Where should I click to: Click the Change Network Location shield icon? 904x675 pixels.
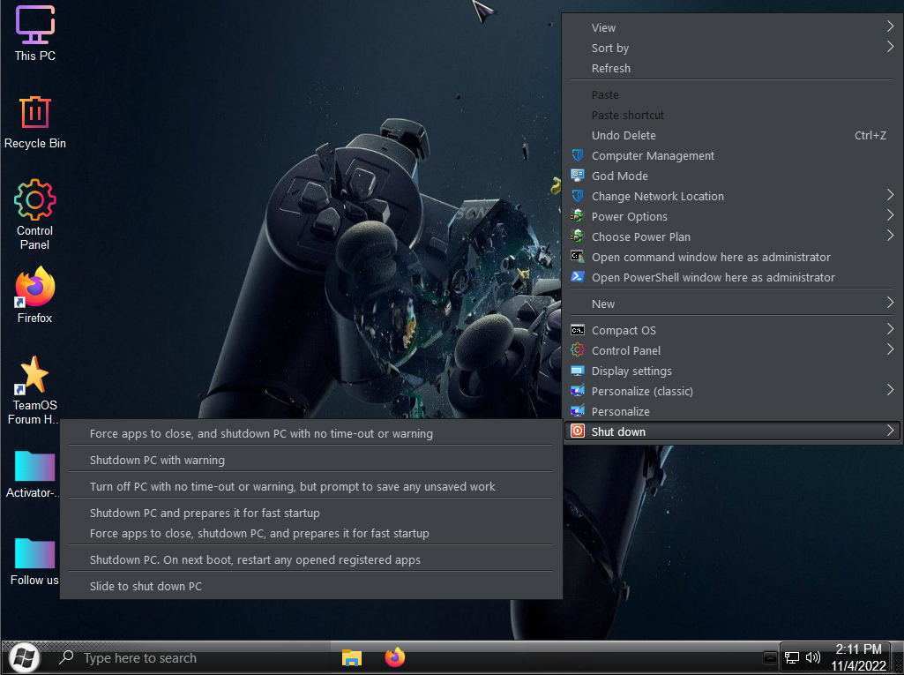(577, 196)
